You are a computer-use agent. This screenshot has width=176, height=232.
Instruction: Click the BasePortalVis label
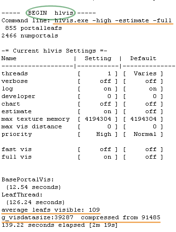coord(28,179)
